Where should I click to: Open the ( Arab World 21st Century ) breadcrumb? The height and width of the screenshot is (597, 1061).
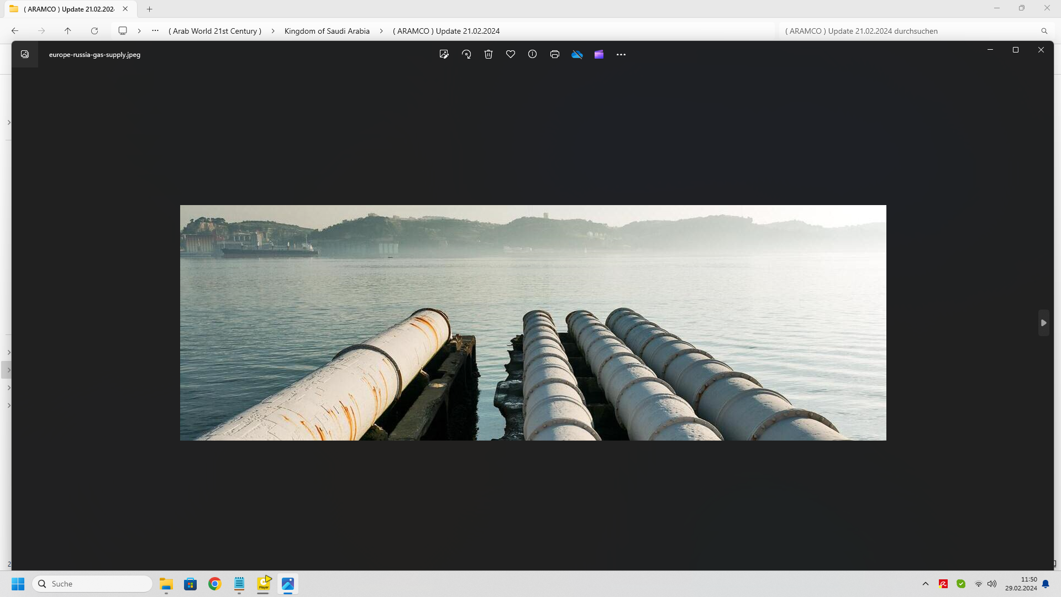215,31
